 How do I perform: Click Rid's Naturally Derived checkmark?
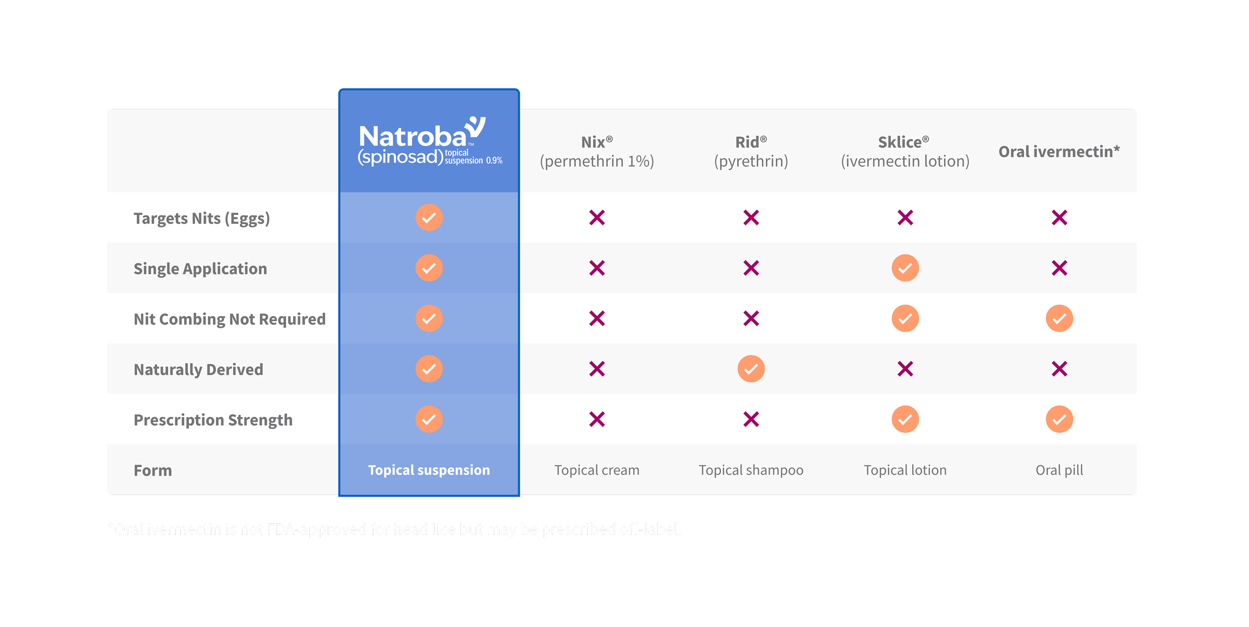pyautogui.click(x=751, y=369)
